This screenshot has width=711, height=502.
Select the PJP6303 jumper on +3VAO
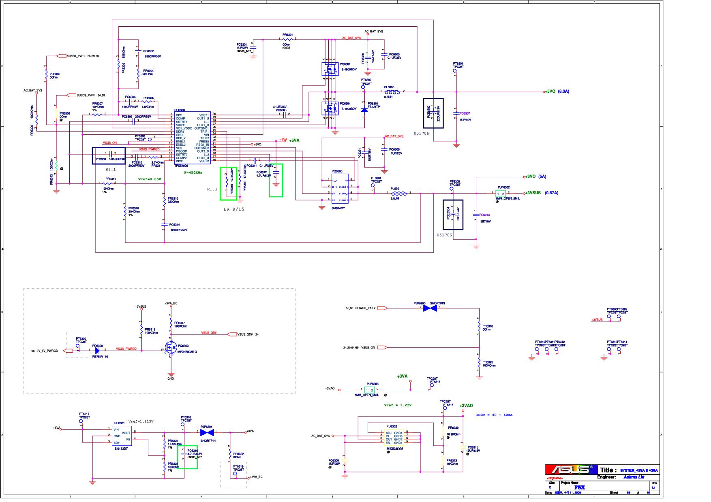pyautogui.click(x=369, y=390)
